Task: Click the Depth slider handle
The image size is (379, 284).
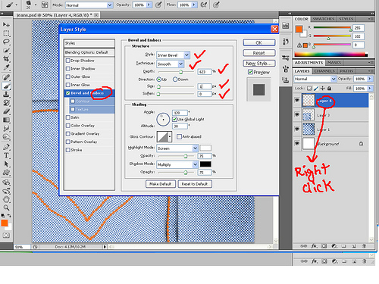Action: 181,72
